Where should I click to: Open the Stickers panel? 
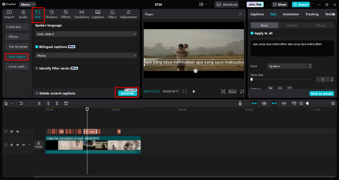tap(51, 14)
